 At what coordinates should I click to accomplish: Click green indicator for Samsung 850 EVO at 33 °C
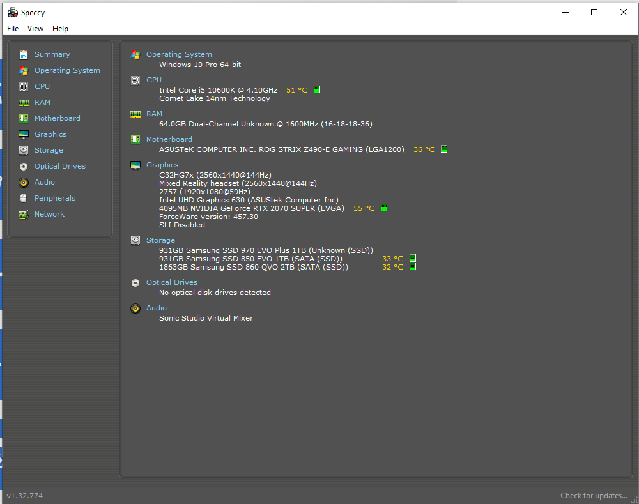(x=412, y=258)
